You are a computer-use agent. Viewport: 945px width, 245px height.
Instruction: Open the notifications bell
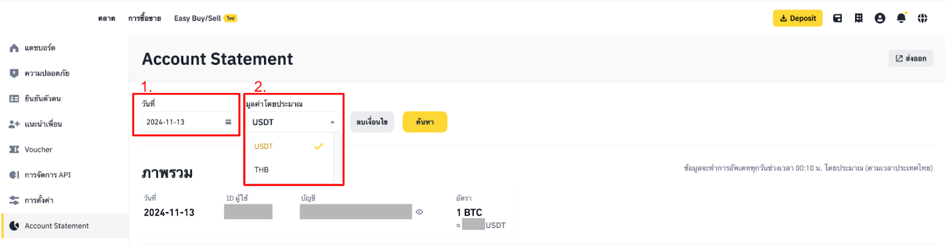[901, 18]
